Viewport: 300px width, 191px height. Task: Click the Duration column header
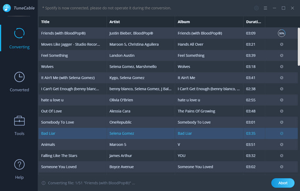tap(254, 22)
